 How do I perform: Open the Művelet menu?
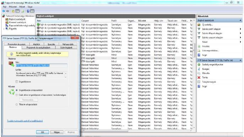click(13, 7)
